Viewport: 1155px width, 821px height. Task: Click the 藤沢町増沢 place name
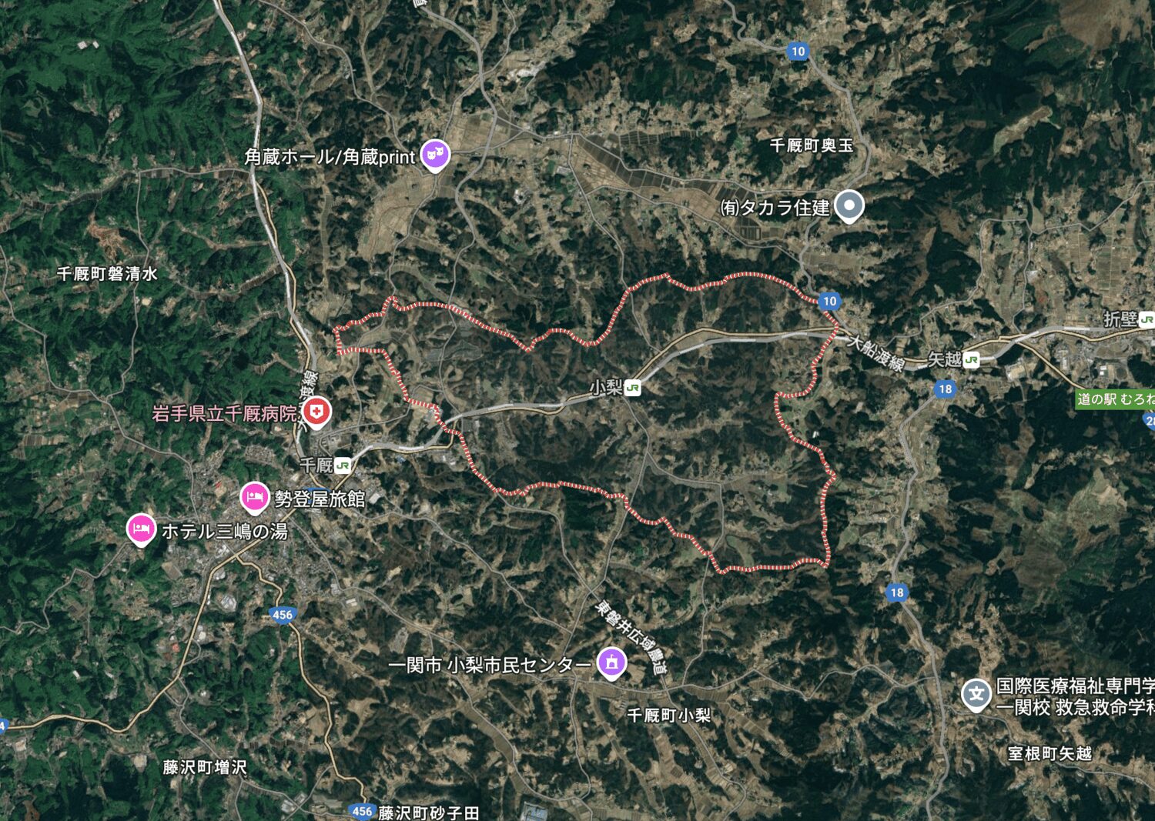coord(205,767)
